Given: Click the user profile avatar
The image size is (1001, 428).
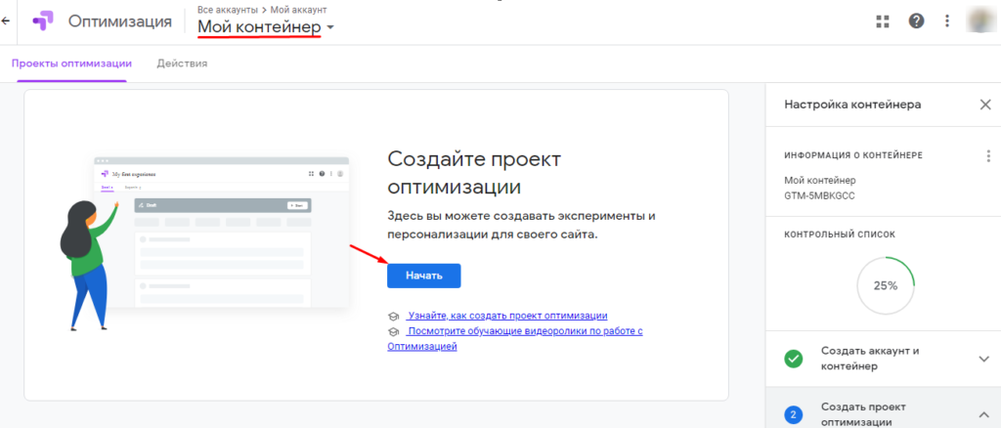Looking at the screenshot, I should coord(981,21).
